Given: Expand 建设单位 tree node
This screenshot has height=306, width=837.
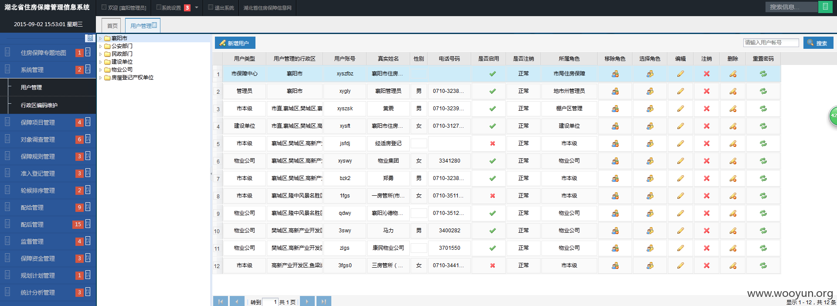Looking at the screenshot, I should click(100, 62).
